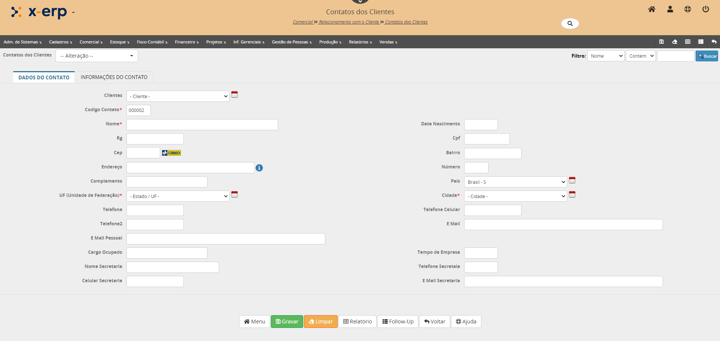
Task: Expand the UF Estado dropdown
Action: tap(178, 196)
